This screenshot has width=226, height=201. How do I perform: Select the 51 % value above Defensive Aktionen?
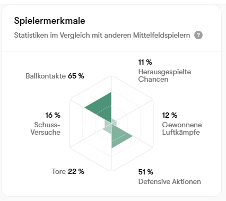click(x=146, y=172)
